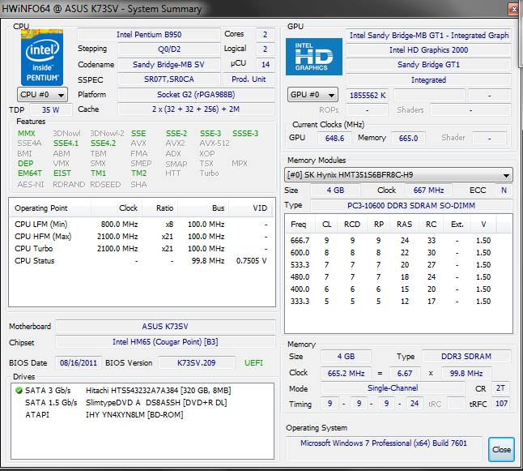
Task: Click the Intel Pentium B950 name field
Action: (149, 34)
